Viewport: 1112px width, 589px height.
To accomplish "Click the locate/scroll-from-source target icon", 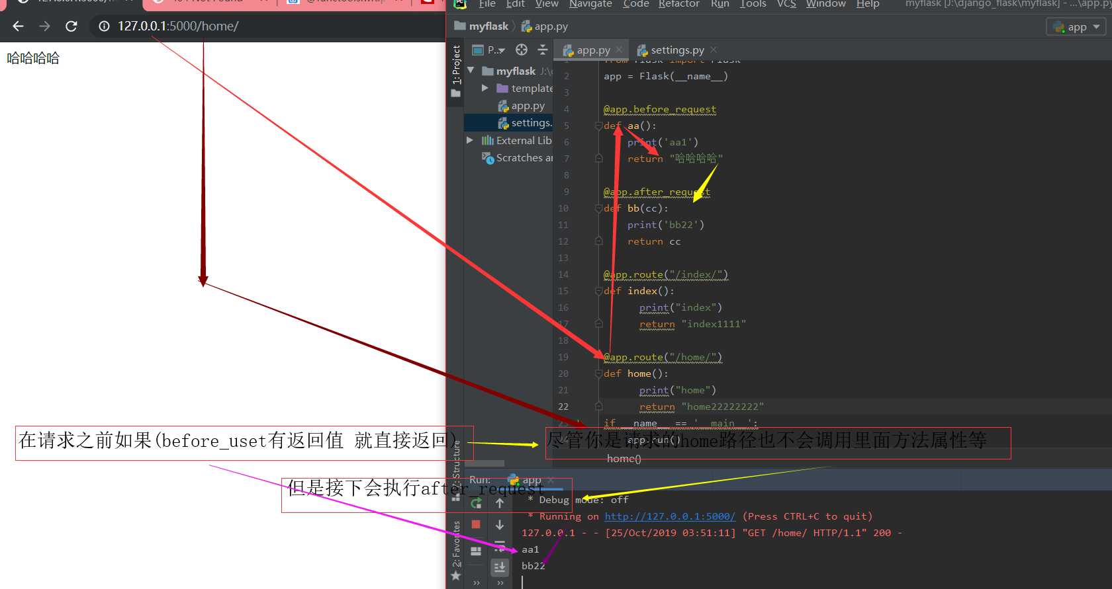I will [x=522, y=50].
